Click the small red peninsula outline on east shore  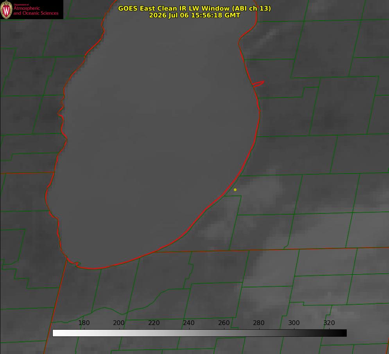[x=258, y=84]
